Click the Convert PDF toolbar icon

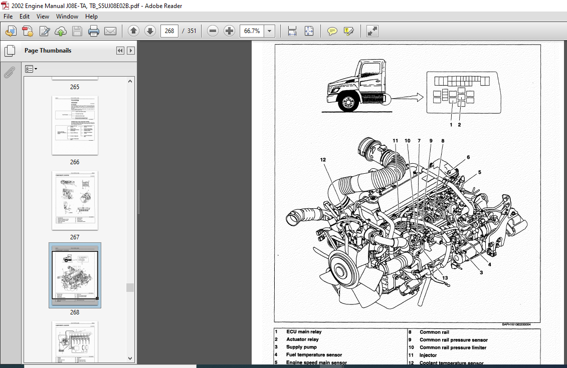[x=28, y=31]
